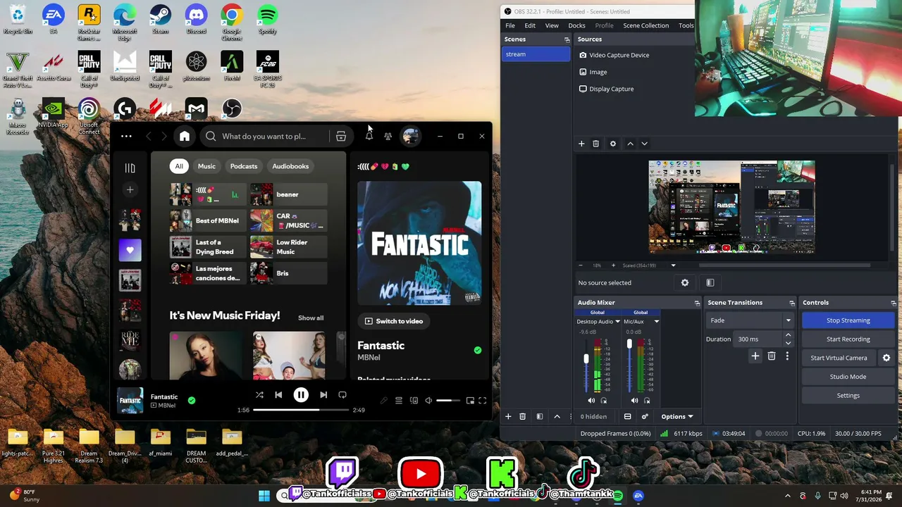Open the OBS Scene Collection menu

pos(645,25)
